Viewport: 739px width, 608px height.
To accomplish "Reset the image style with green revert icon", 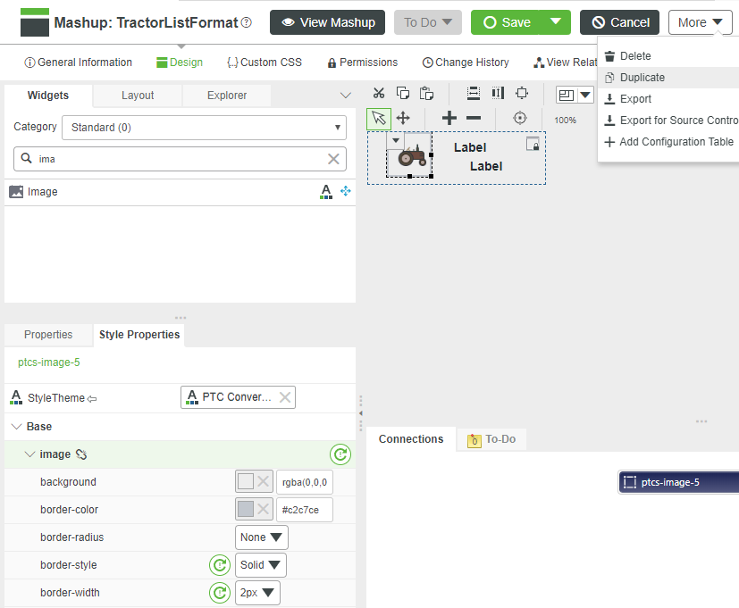I will (340, 454).
